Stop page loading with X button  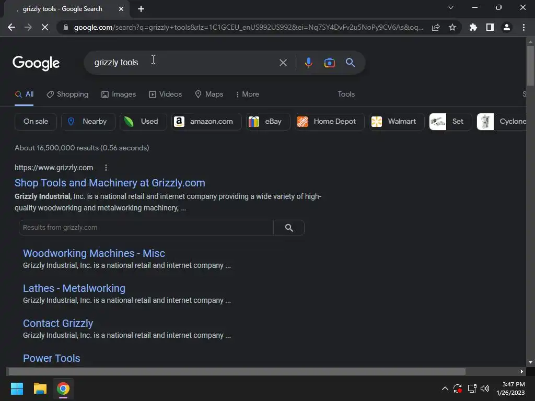[45, 27]
